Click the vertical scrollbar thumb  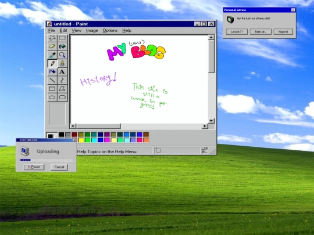click(x=211, y=56)
